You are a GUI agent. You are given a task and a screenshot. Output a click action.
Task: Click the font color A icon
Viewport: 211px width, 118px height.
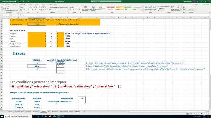(x=35, y=10)
